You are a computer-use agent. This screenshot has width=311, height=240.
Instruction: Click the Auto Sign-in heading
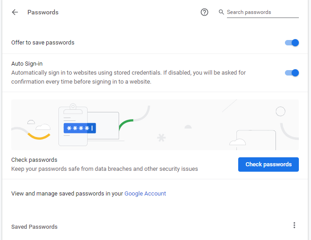[27, 64]
